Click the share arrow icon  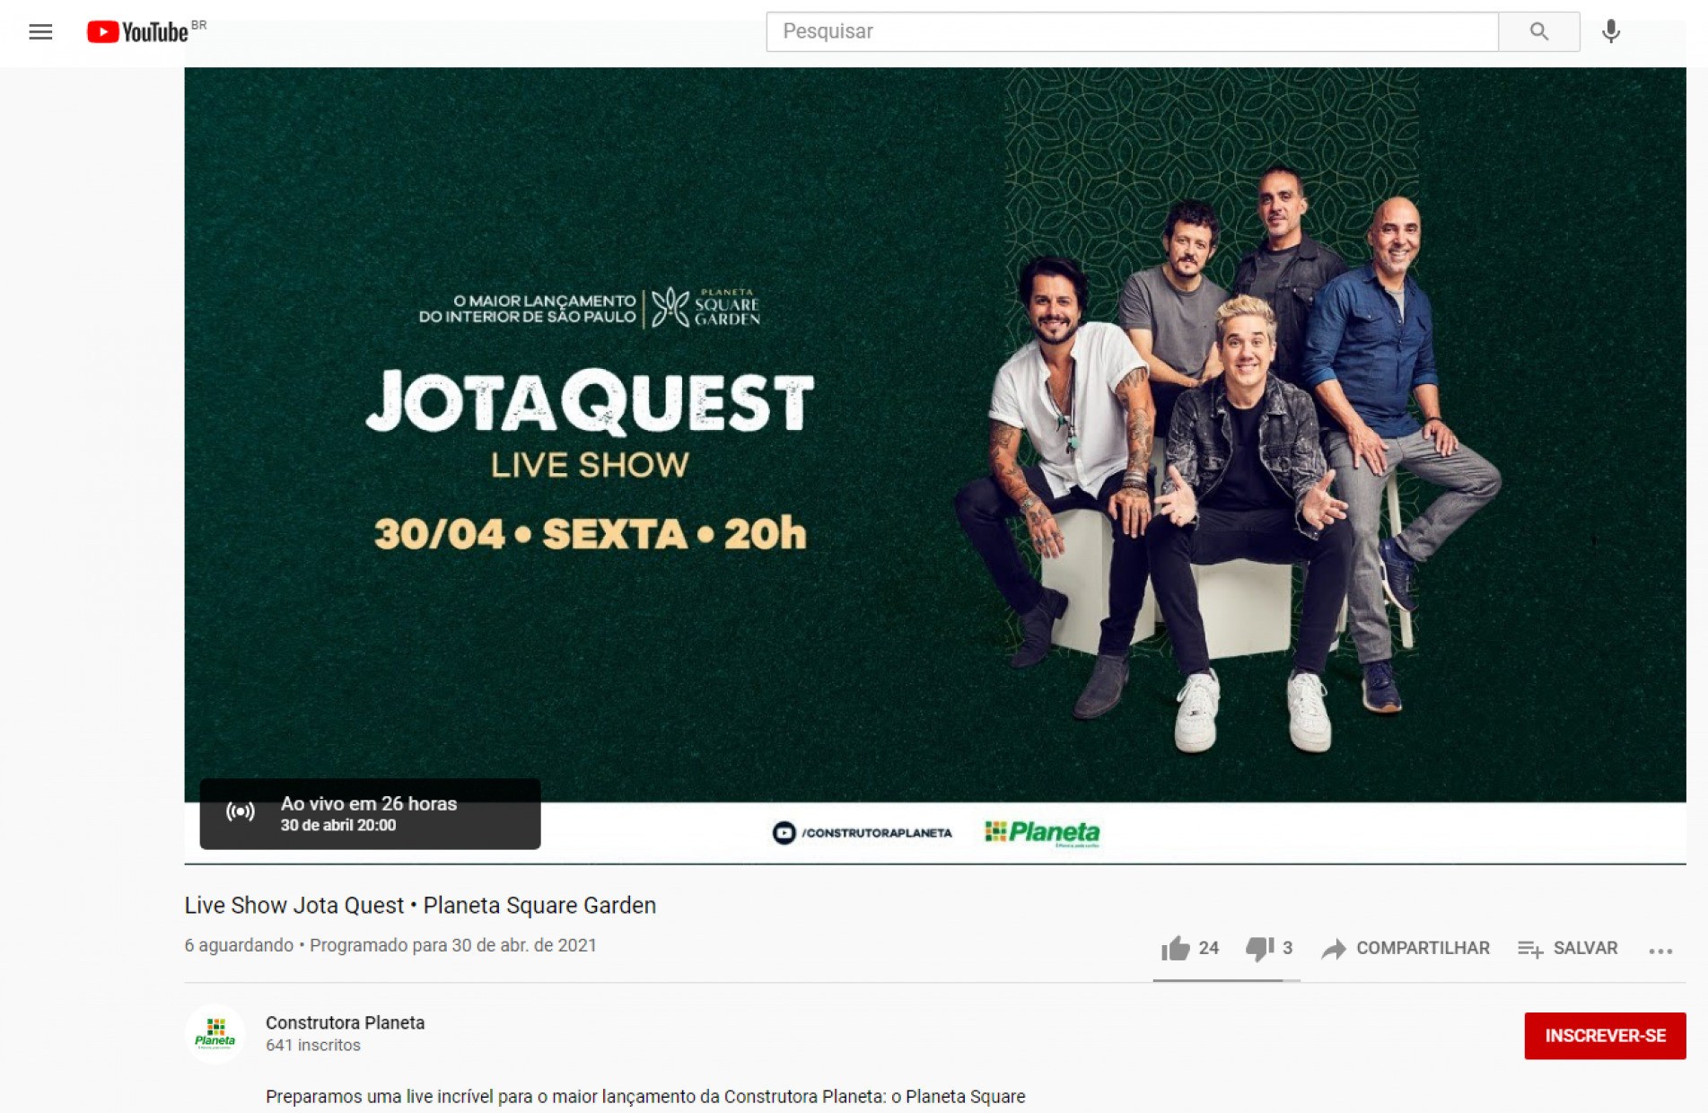coord(1334,949)
